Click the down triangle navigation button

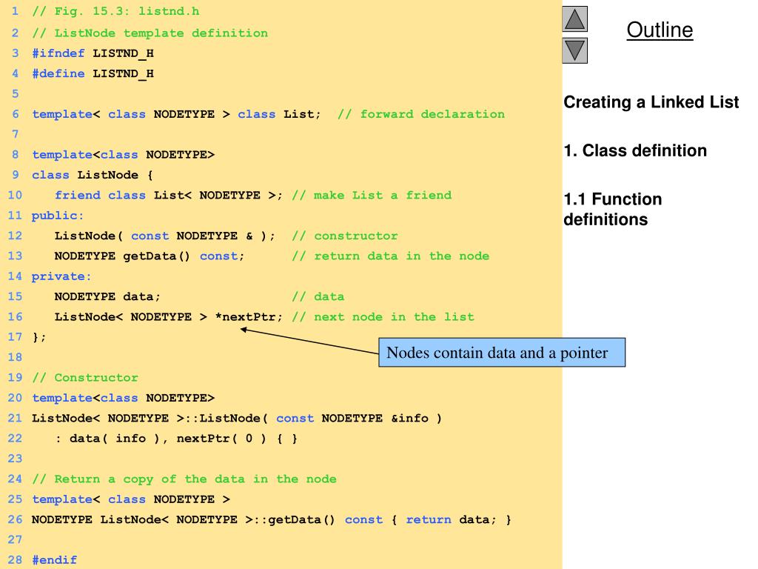click(574, 50)
